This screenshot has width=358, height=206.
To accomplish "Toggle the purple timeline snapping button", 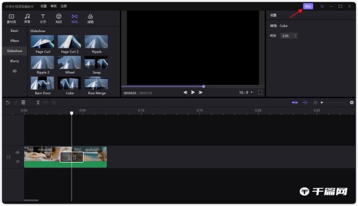I will point(295,102).
